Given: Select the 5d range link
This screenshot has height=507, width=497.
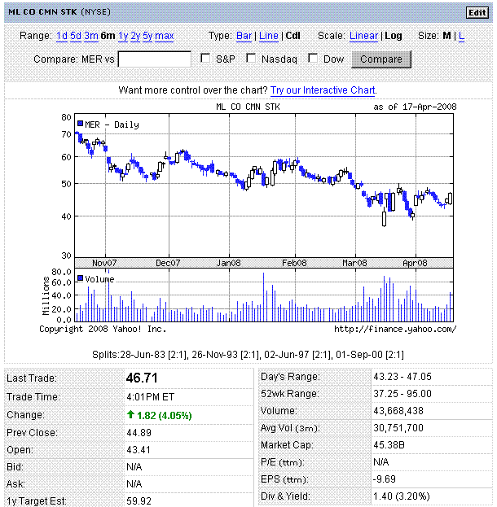Looking at the screenshot, I should click(x=76, y=36).
